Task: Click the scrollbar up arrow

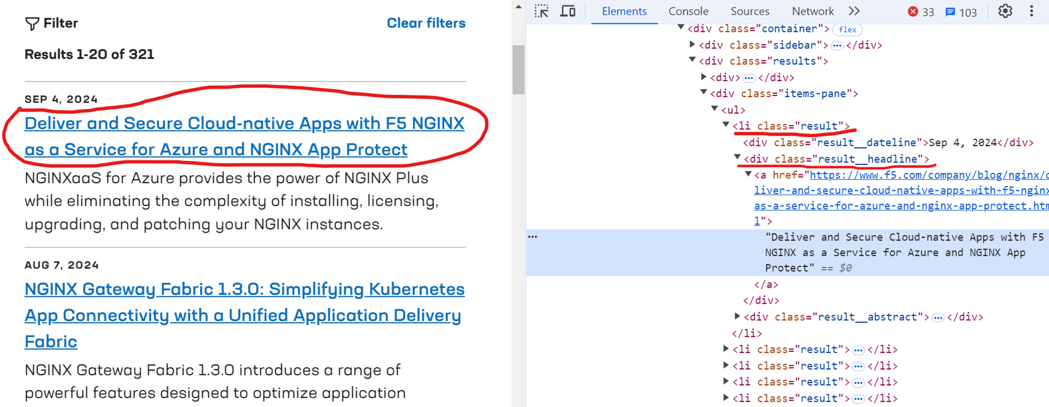Action: pos(518,7)
